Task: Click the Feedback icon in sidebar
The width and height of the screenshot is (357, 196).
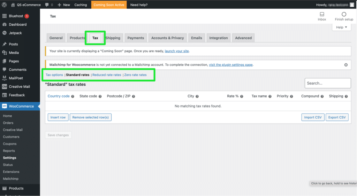Action: [4, 95]
